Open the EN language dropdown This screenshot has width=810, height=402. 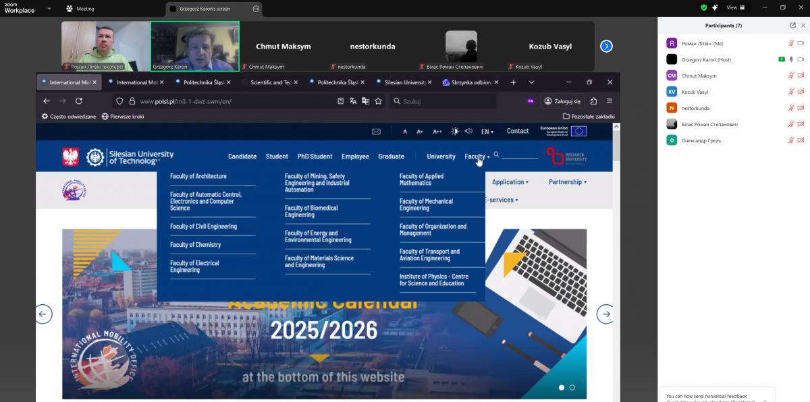click(x=487, y=132)
